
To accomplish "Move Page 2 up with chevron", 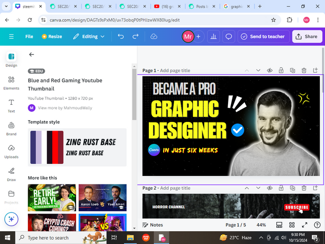I will tap(247, 188).
